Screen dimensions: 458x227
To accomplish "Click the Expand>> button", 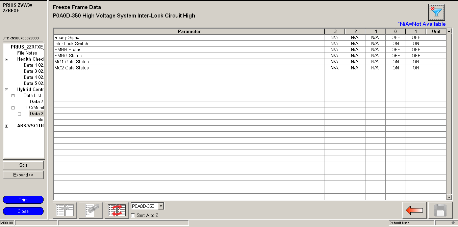I will pyautogui.click(x=23, y=175).
